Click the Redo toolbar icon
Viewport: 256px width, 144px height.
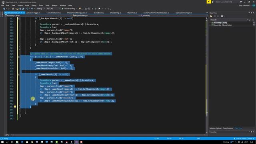[x=32, y=9]
